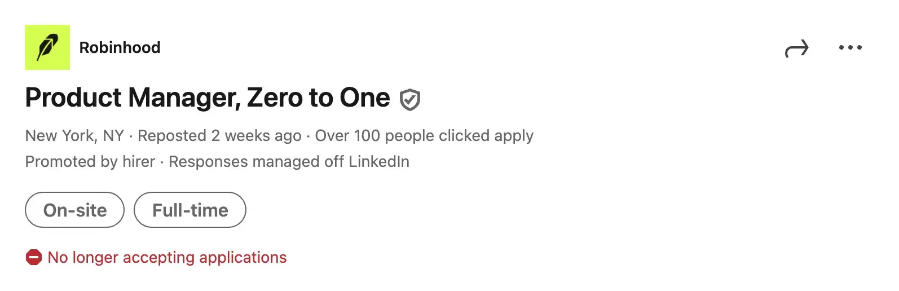Click the word "hirer" in the promoted line
The height and width of the screenshot is (291, 899).
[x=139, y=162]
